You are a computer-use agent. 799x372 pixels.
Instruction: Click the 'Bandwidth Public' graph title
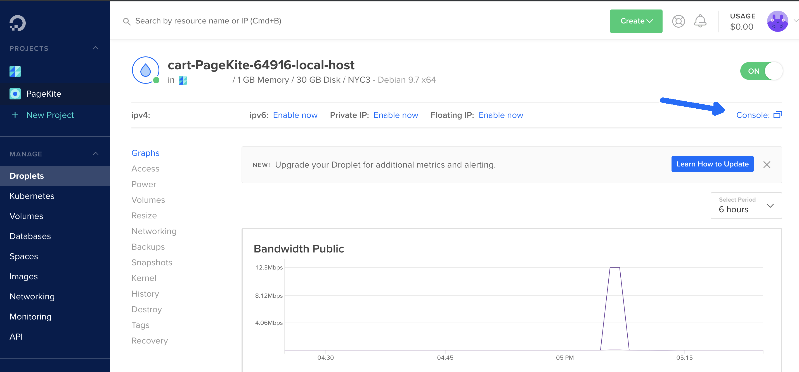[299, 249]
